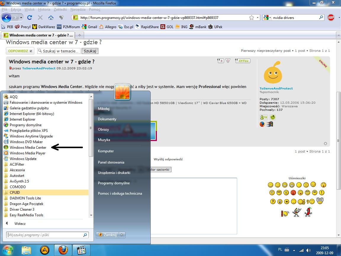Quote the post with CYTUJ button

243,61
